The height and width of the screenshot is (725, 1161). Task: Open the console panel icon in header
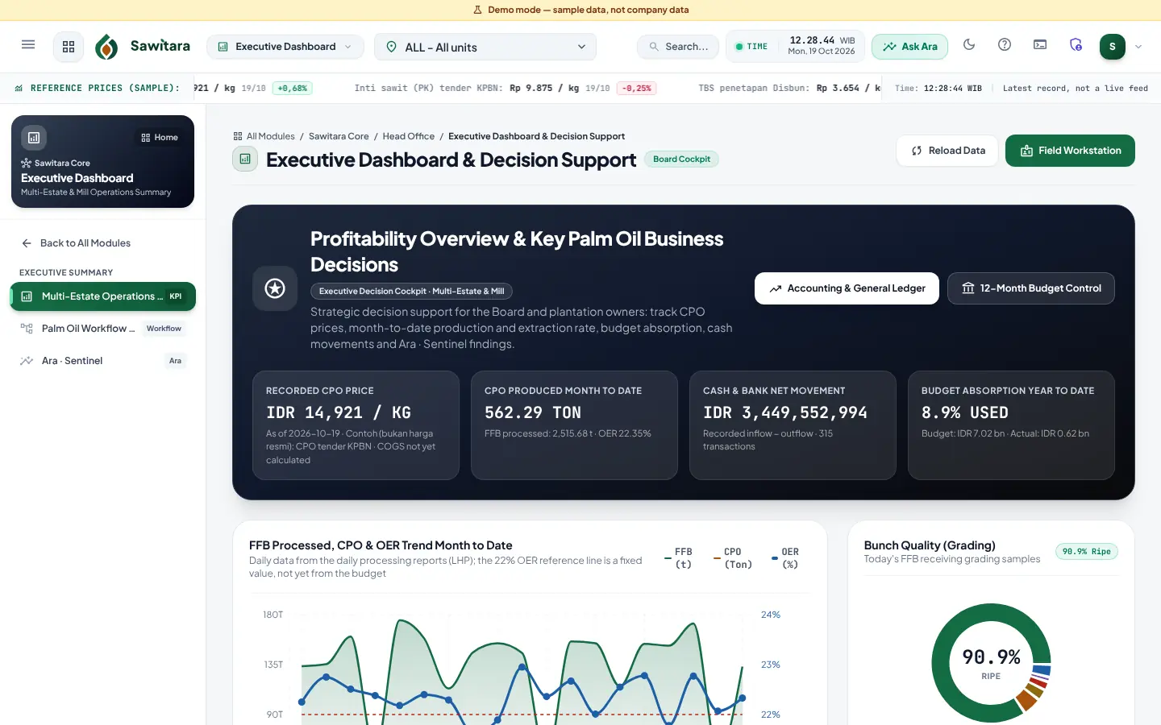[1040, 45]
